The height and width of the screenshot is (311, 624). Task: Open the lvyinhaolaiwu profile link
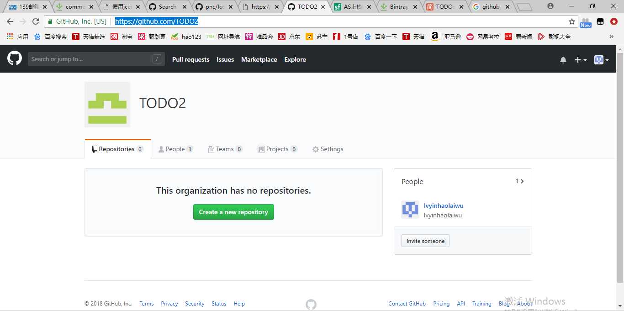click(x=443, y=206)
